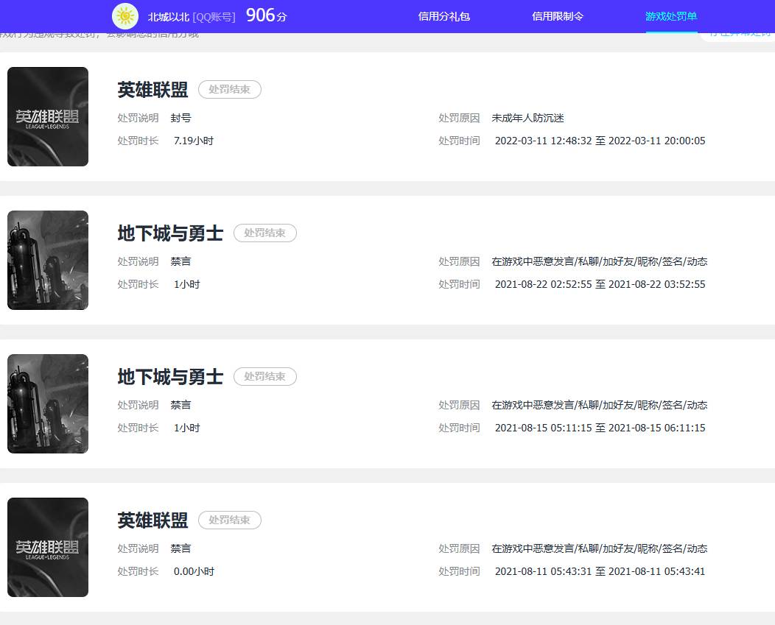This screenshot has height=625, width=775.
Task: Select the second 地下城与勇士 game cover
Action: [47, 403]
